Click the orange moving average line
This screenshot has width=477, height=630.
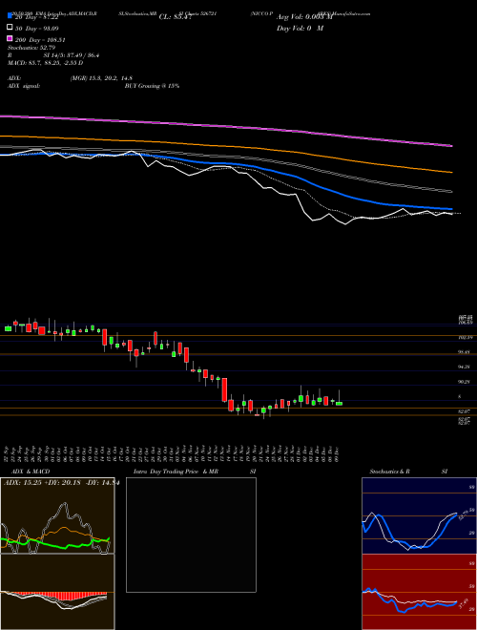pyautogui.click(x=226, y=145)
